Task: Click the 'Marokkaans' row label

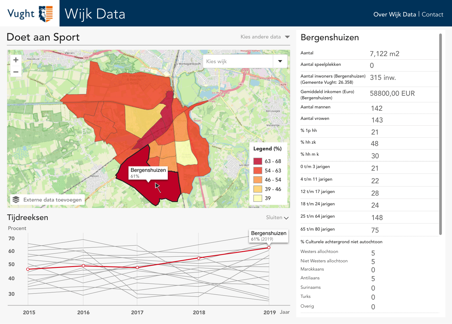Action: click(312, 269)
